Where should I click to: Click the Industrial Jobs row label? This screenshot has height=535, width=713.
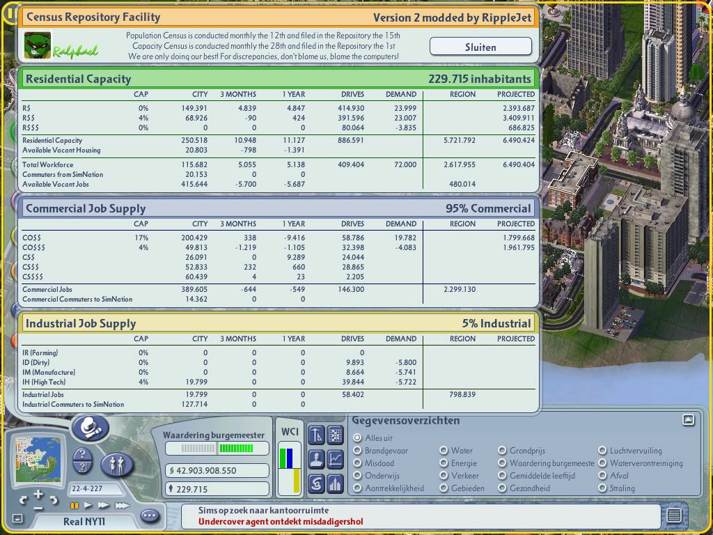point(43,395)
